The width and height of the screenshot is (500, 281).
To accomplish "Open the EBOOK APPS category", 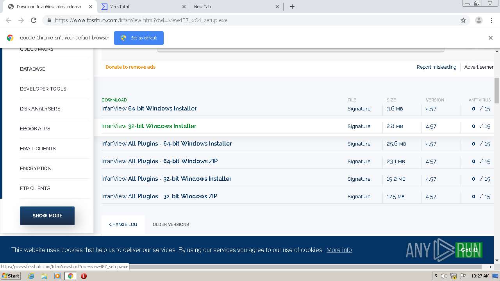I will tap(35, 128).
